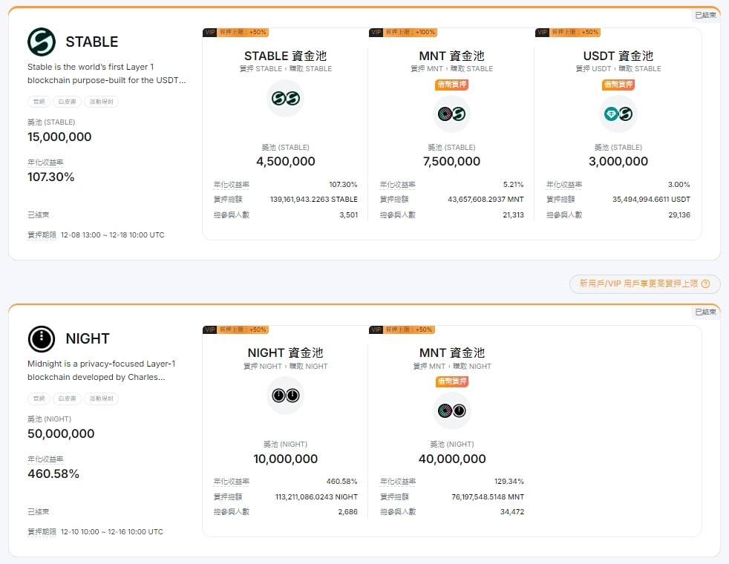
Task: Open NIGHT's 官網 website link
Action: (39, 399)
